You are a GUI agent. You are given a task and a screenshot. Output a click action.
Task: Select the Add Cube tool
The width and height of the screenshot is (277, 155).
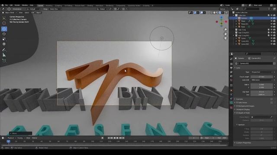pos(4,61)
